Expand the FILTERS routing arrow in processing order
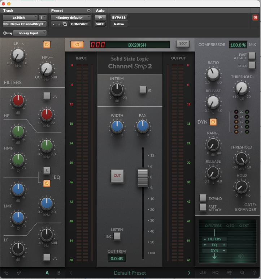The height and width of the screenshot is (279, 261). coord(205,239)
